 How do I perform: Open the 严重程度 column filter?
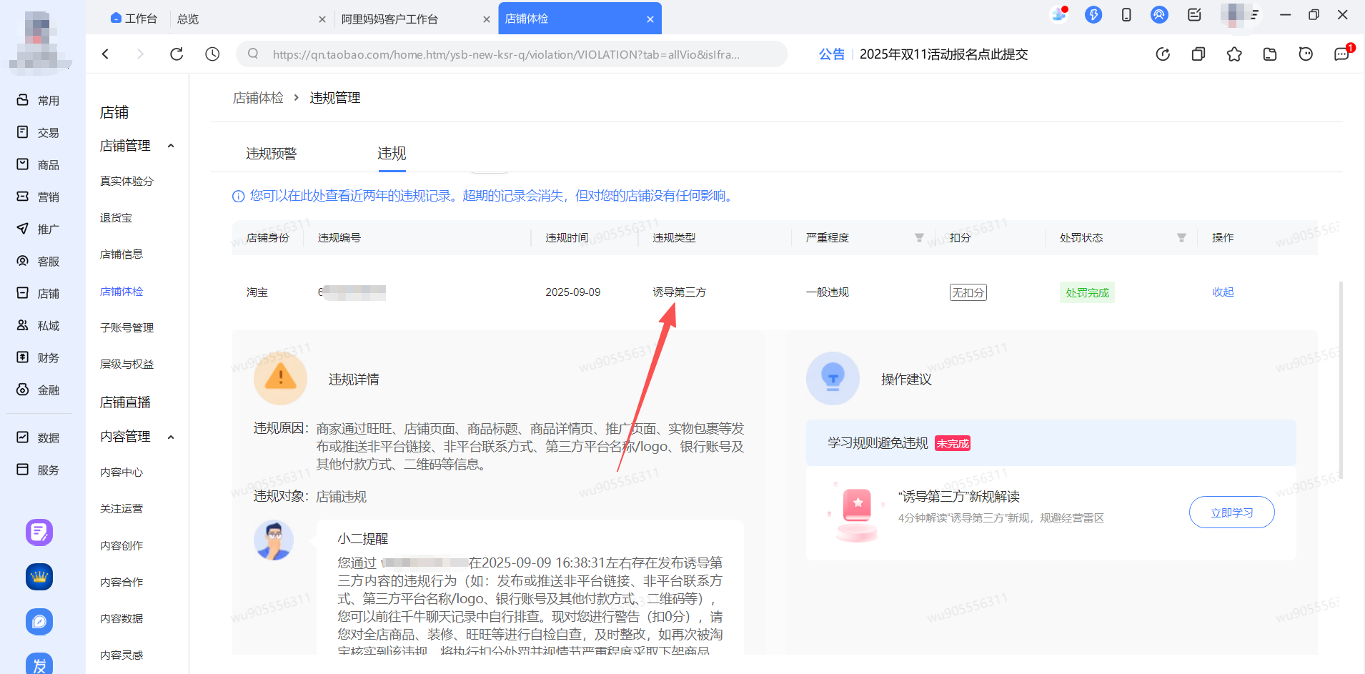coord(919,237)
